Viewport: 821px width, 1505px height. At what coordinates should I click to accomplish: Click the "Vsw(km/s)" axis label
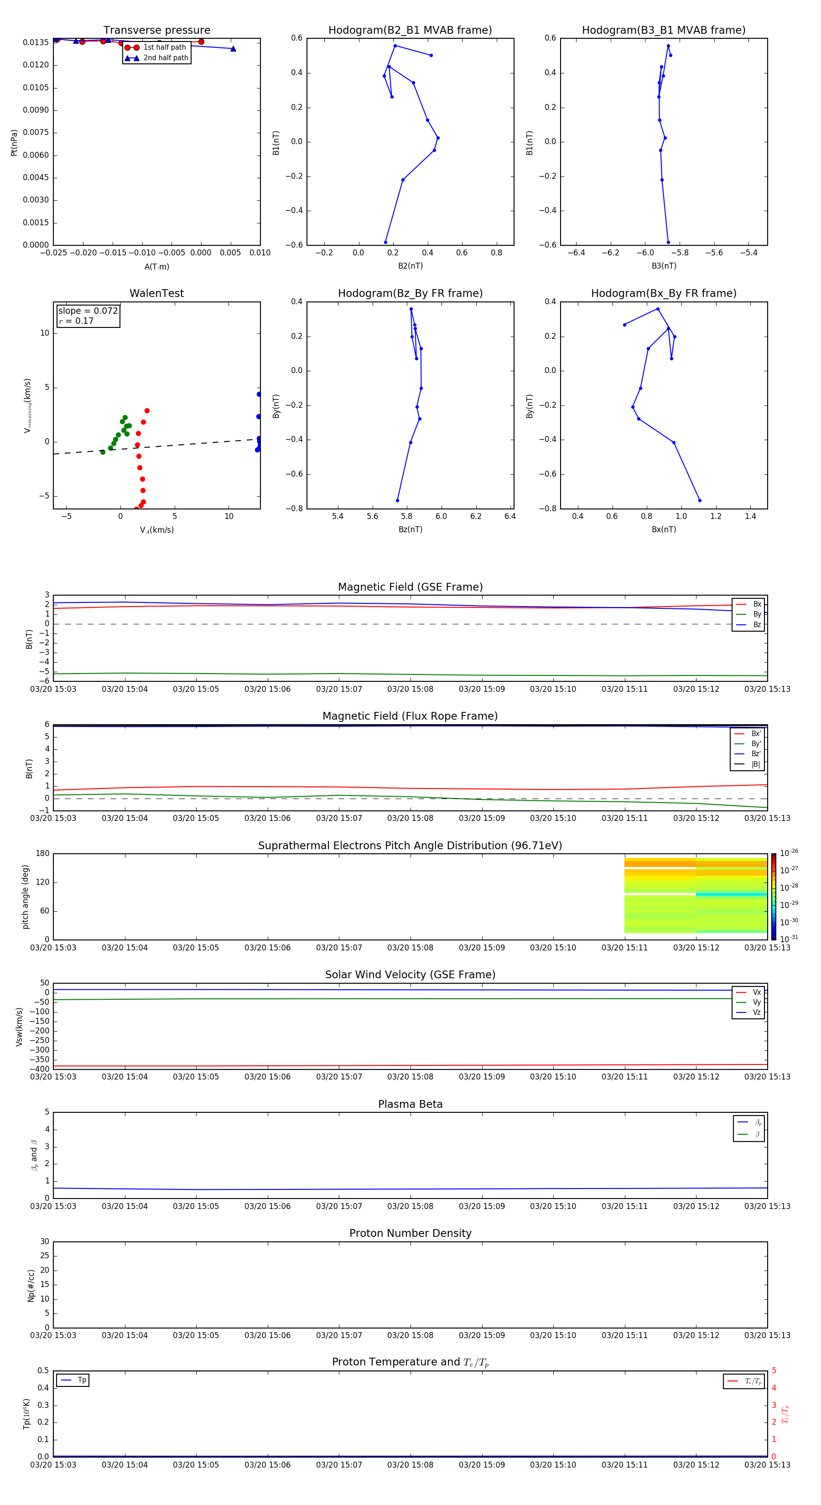point(19,1027)
